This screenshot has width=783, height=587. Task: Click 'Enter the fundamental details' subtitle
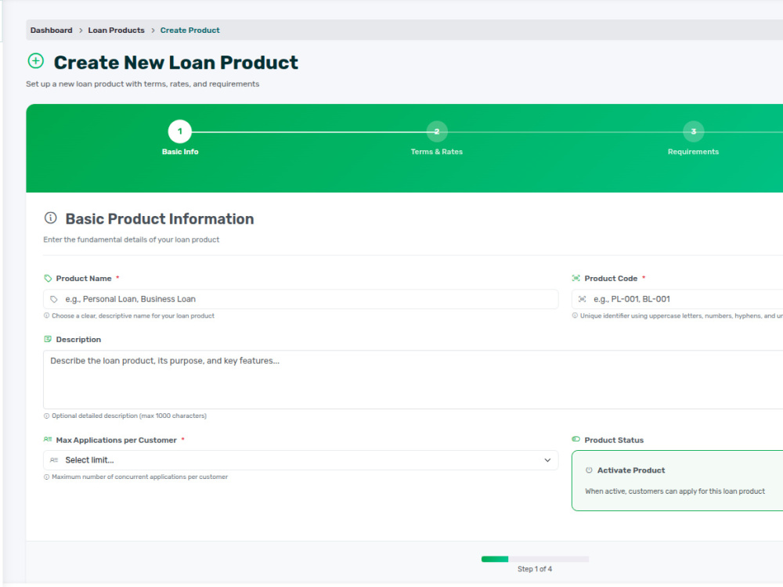tap(132, 239)
